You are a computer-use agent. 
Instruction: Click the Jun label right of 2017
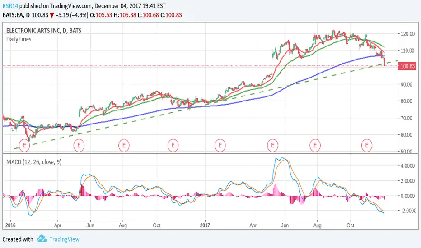285,225
